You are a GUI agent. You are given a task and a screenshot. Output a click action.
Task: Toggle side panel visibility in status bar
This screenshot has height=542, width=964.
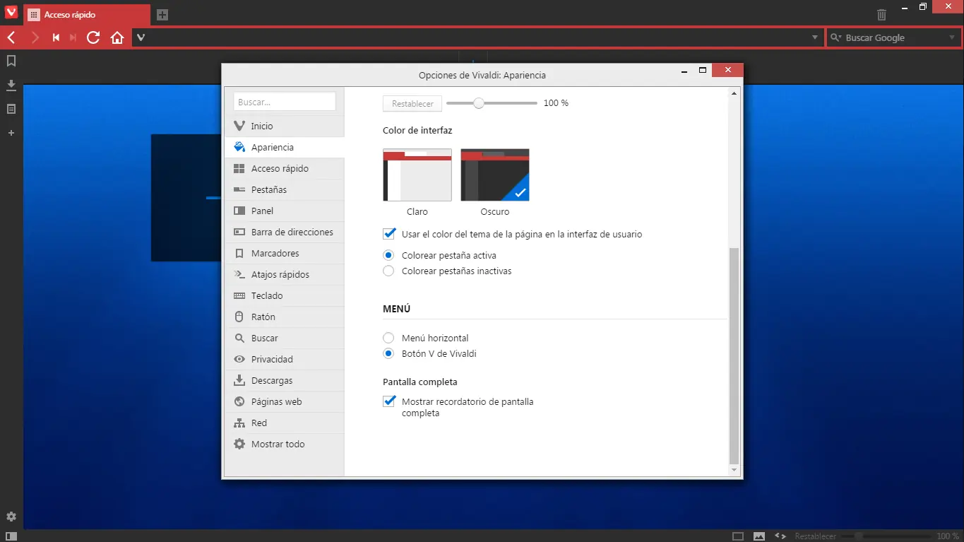pos(11,536)
